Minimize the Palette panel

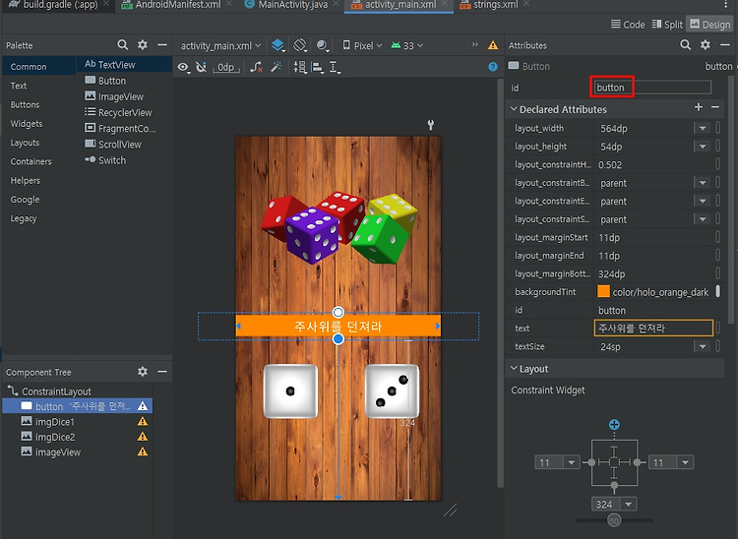pos(162,44)
